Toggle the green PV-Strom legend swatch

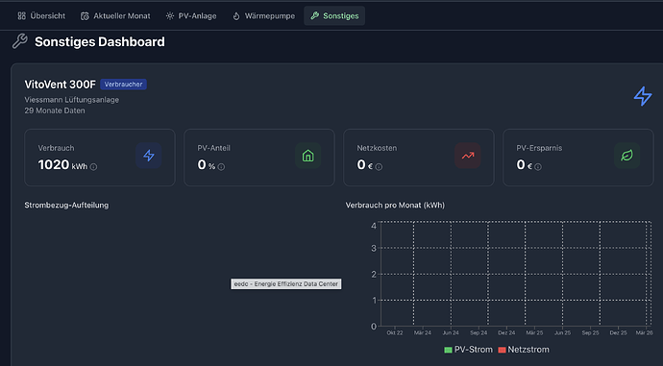(448, 350)
